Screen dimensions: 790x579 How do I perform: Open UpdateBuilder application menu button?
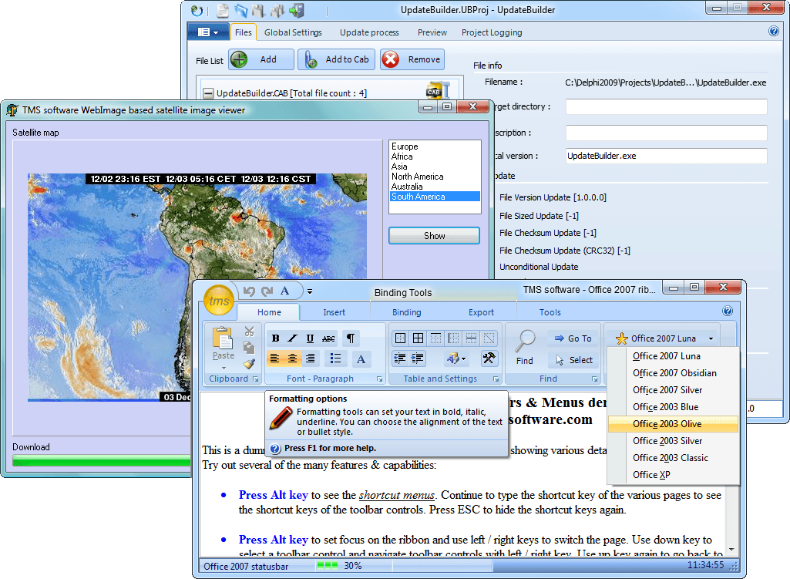point(208,32)
